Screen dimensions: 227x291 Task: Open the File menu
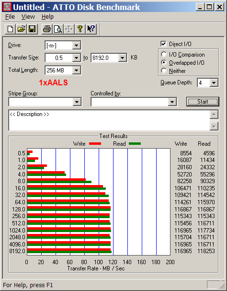coord(10,17)
